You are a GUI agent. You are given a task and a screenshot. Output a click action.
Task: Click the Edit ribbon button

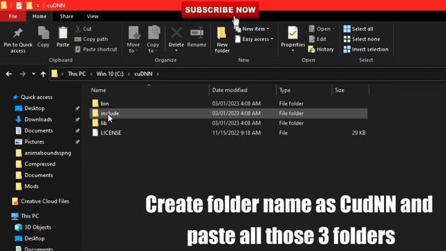[318, 39]
